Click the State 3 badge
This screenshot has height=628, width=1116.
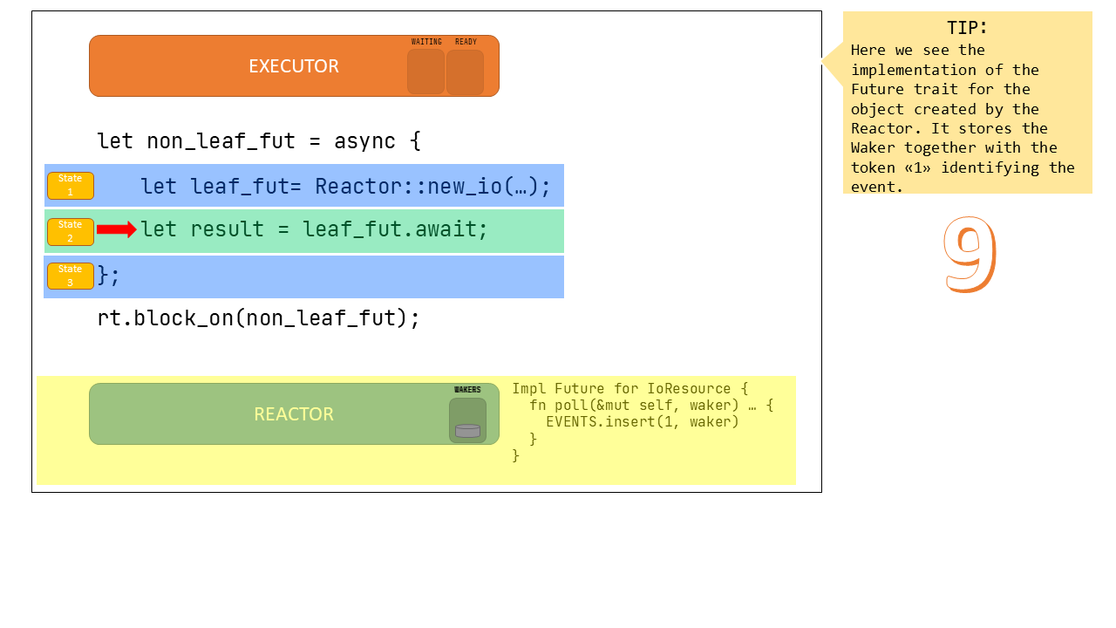click(71, 276)
